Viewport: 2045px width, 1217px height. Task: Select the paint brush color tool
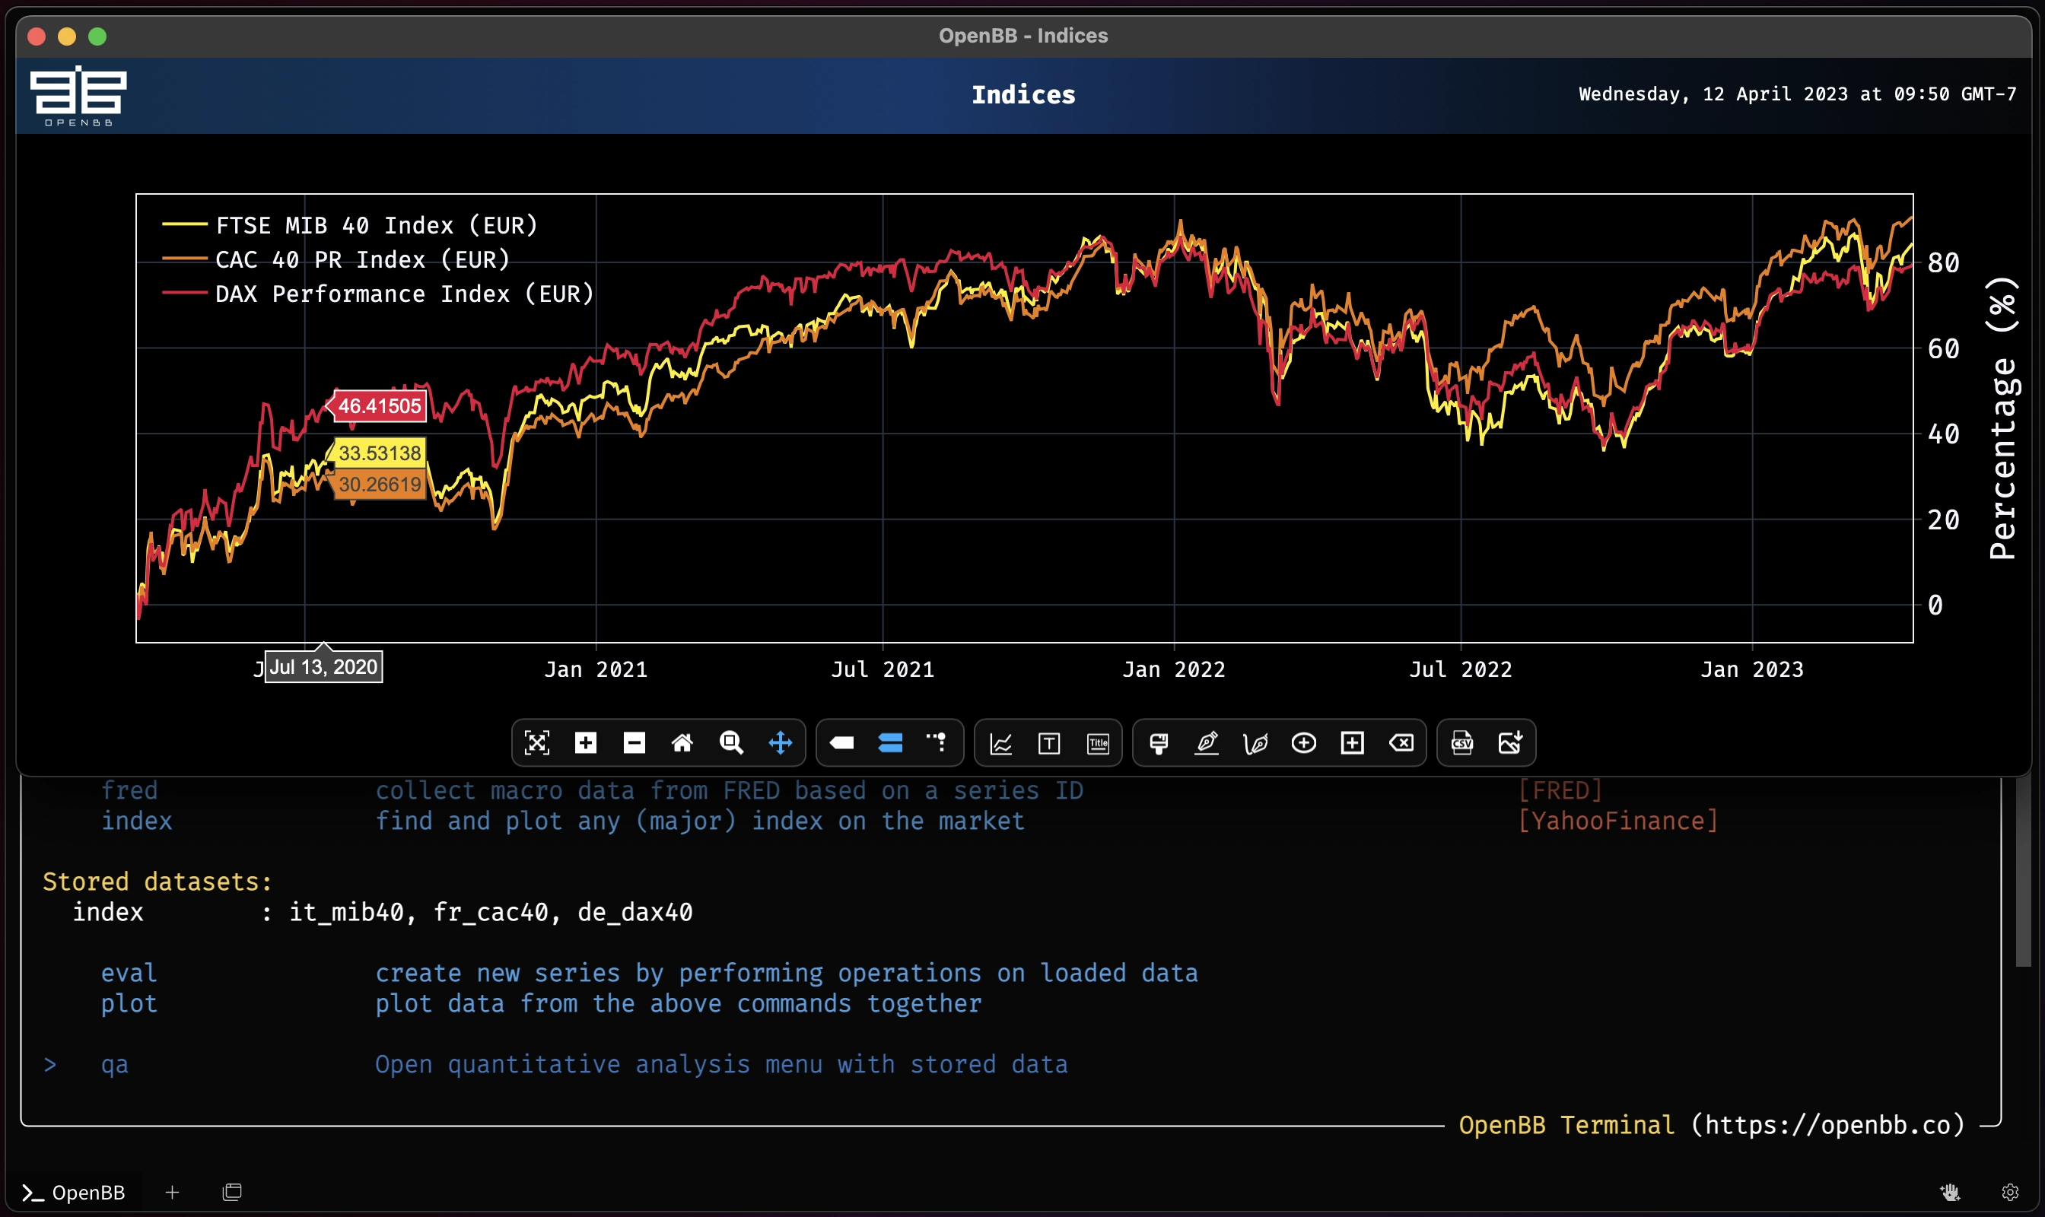click(x=1158, y=743)
